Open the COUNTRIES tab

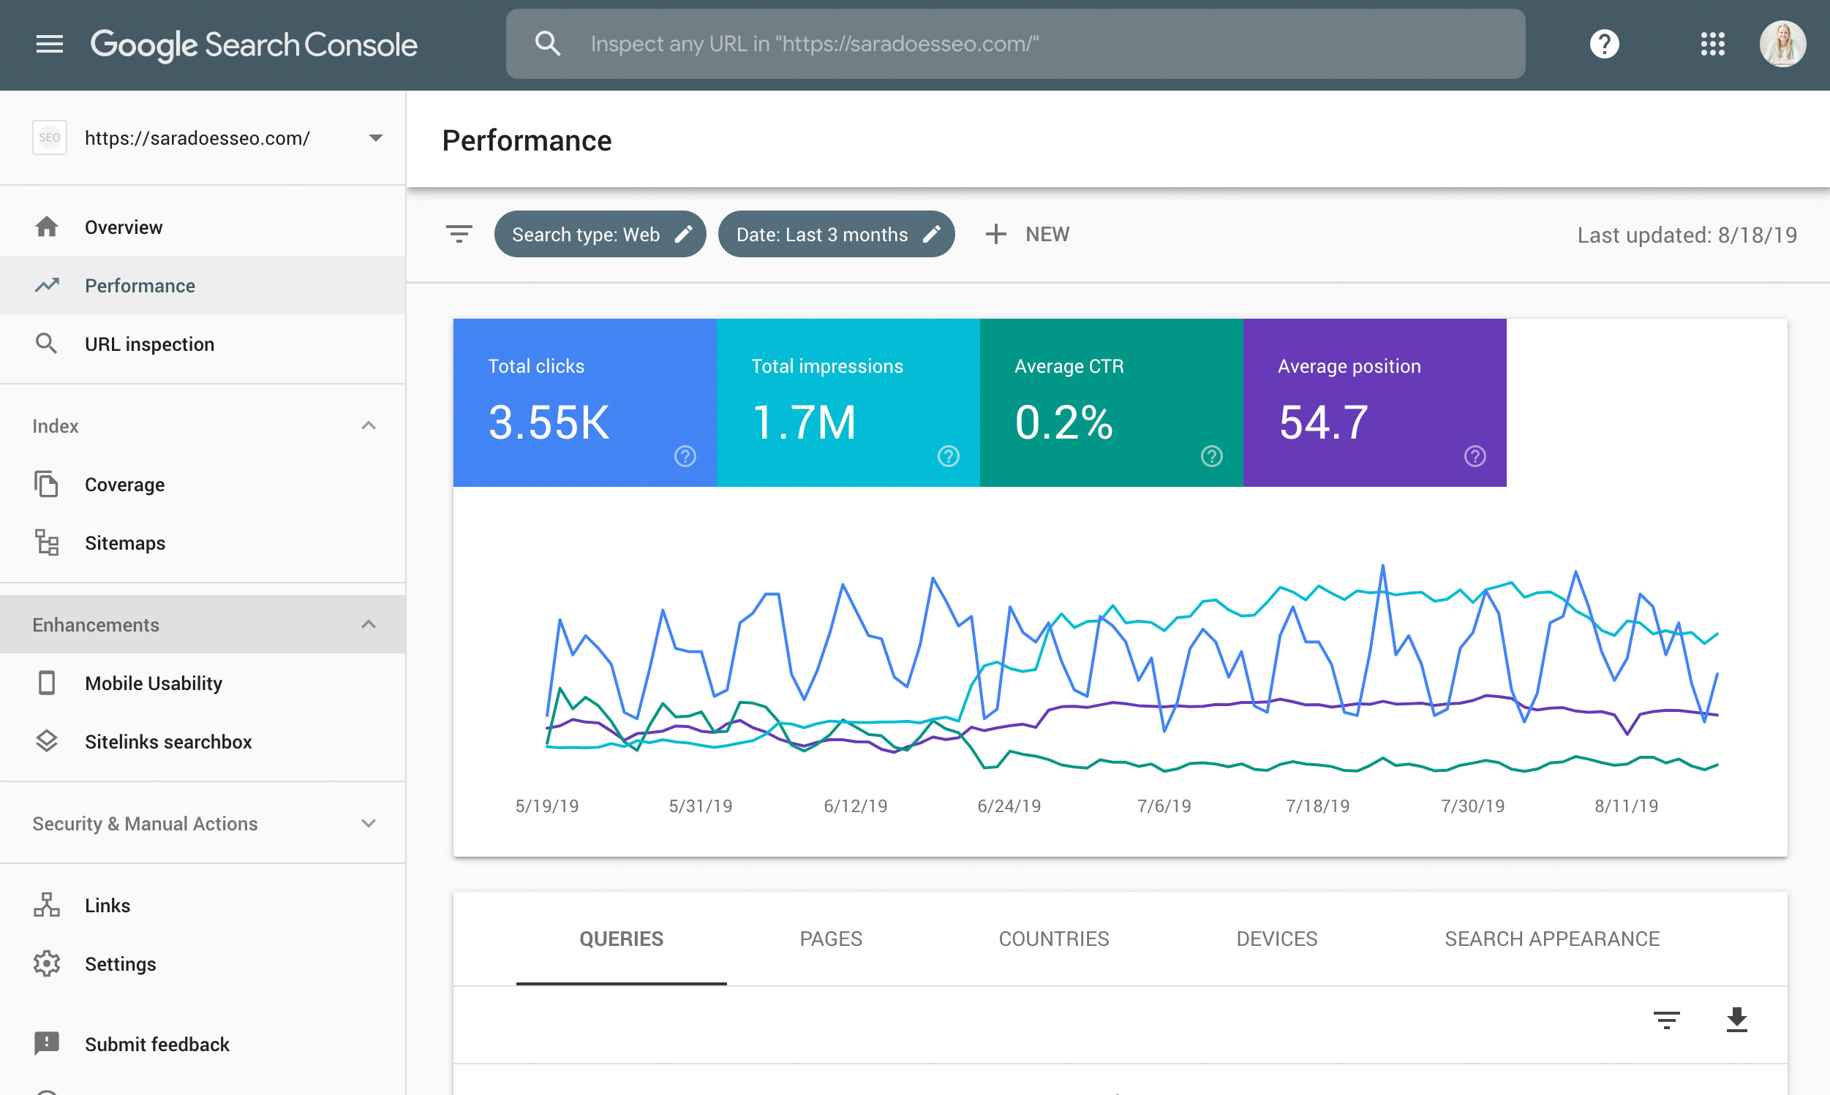pos(1053,938)
